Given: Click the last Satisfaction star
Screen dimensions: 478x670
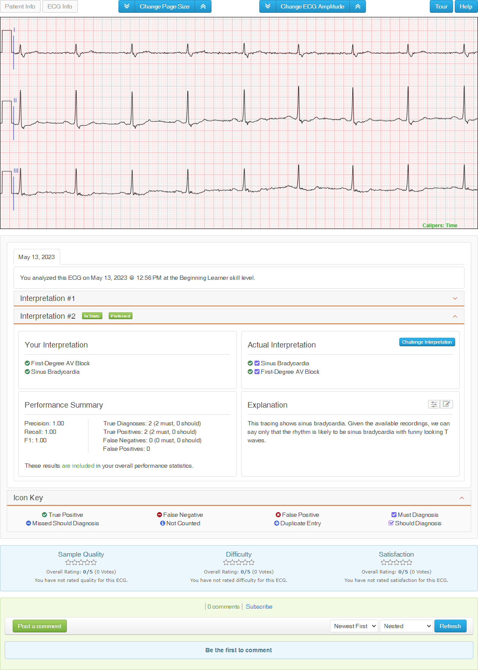Looking at the screenshot, I should tap(409, 562).
